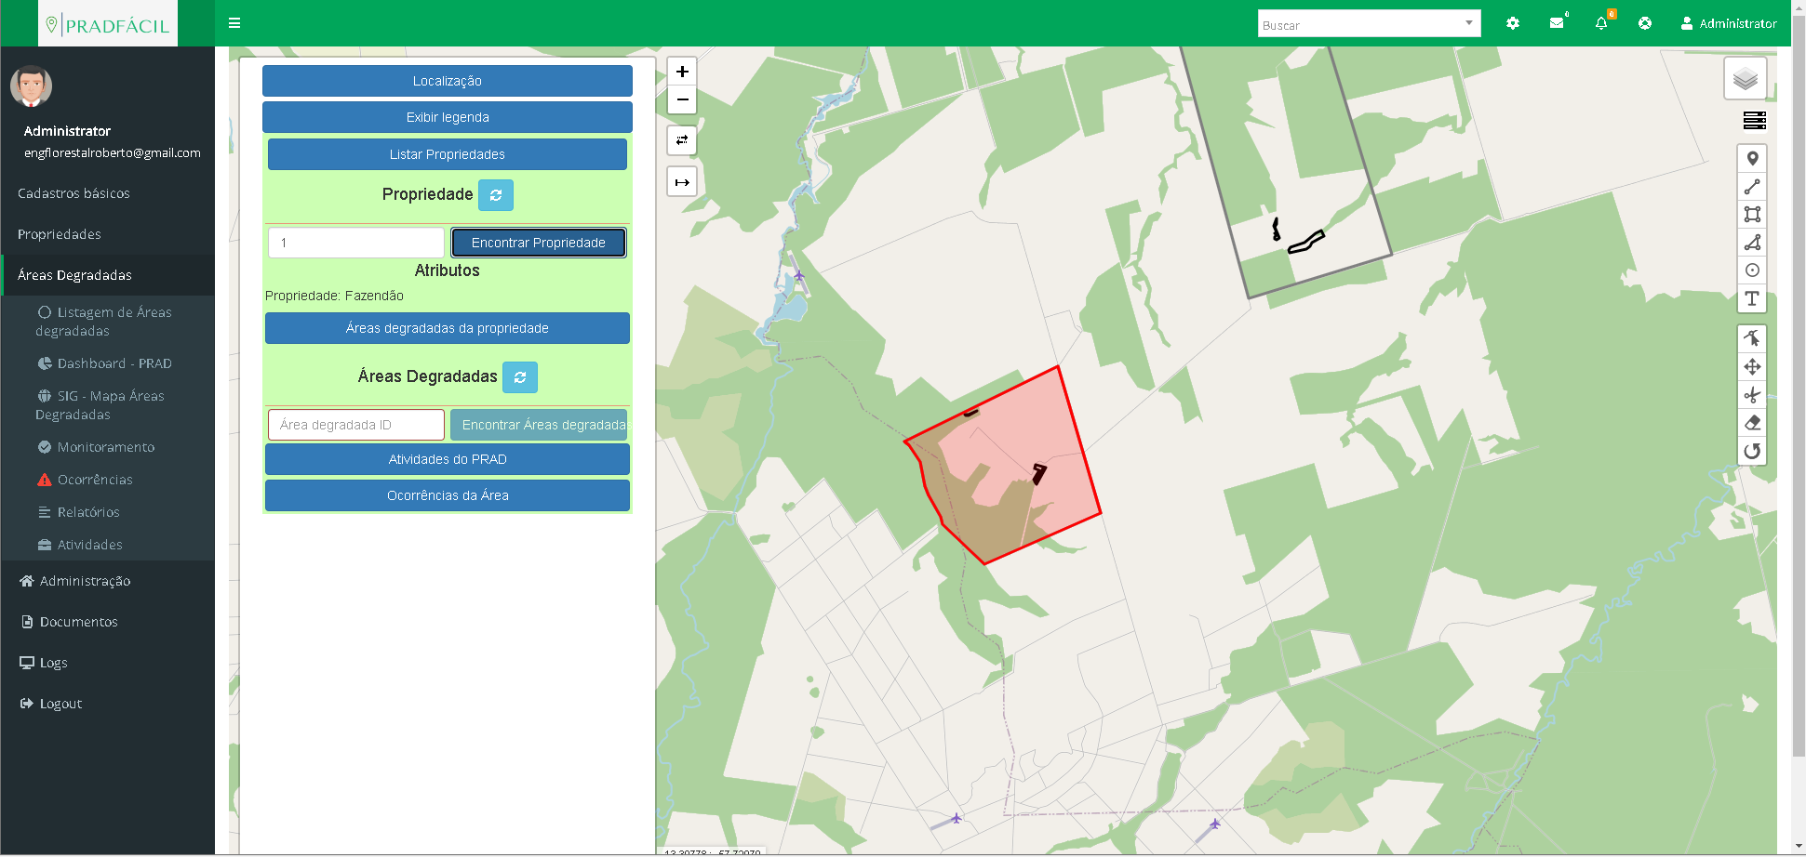The height and width of the screenshot is (857, 1806).
Task: Toggle the Exibir legenda panel
Action: (447, 117)
